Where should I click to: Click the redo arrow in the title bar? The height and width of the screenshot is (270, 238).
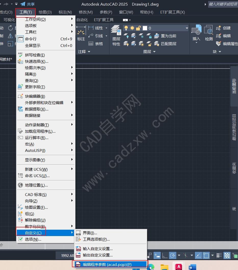point(6,4)
